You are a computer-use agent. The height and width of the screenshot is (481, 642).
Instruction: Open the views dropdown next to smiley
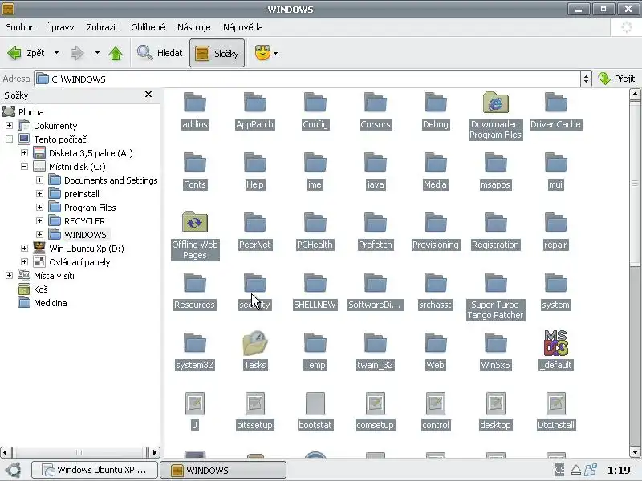[x=275, y=53]
